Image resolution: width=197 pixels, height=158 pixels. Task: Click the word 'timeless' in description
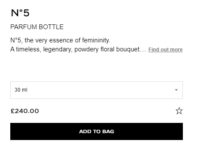coord(28,49)
